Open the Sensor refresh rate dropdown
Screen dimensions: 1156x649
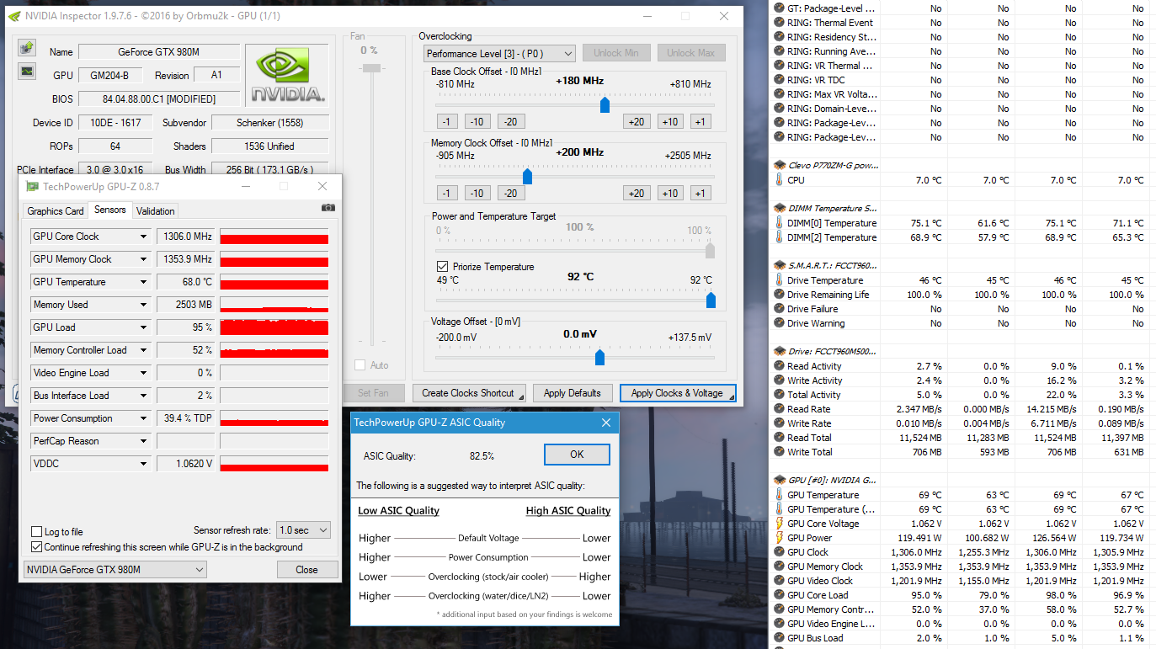[304, 530]
